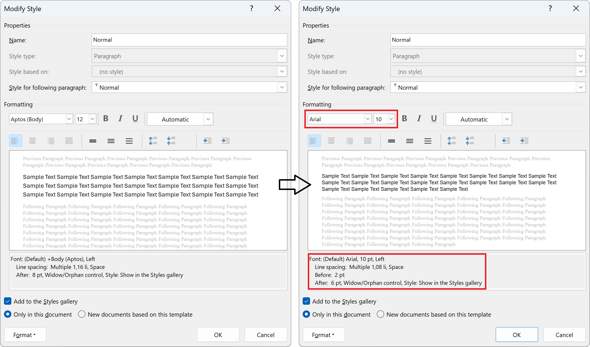Select Only in this document option
This screenshot has height=347, width=590.
8,314
